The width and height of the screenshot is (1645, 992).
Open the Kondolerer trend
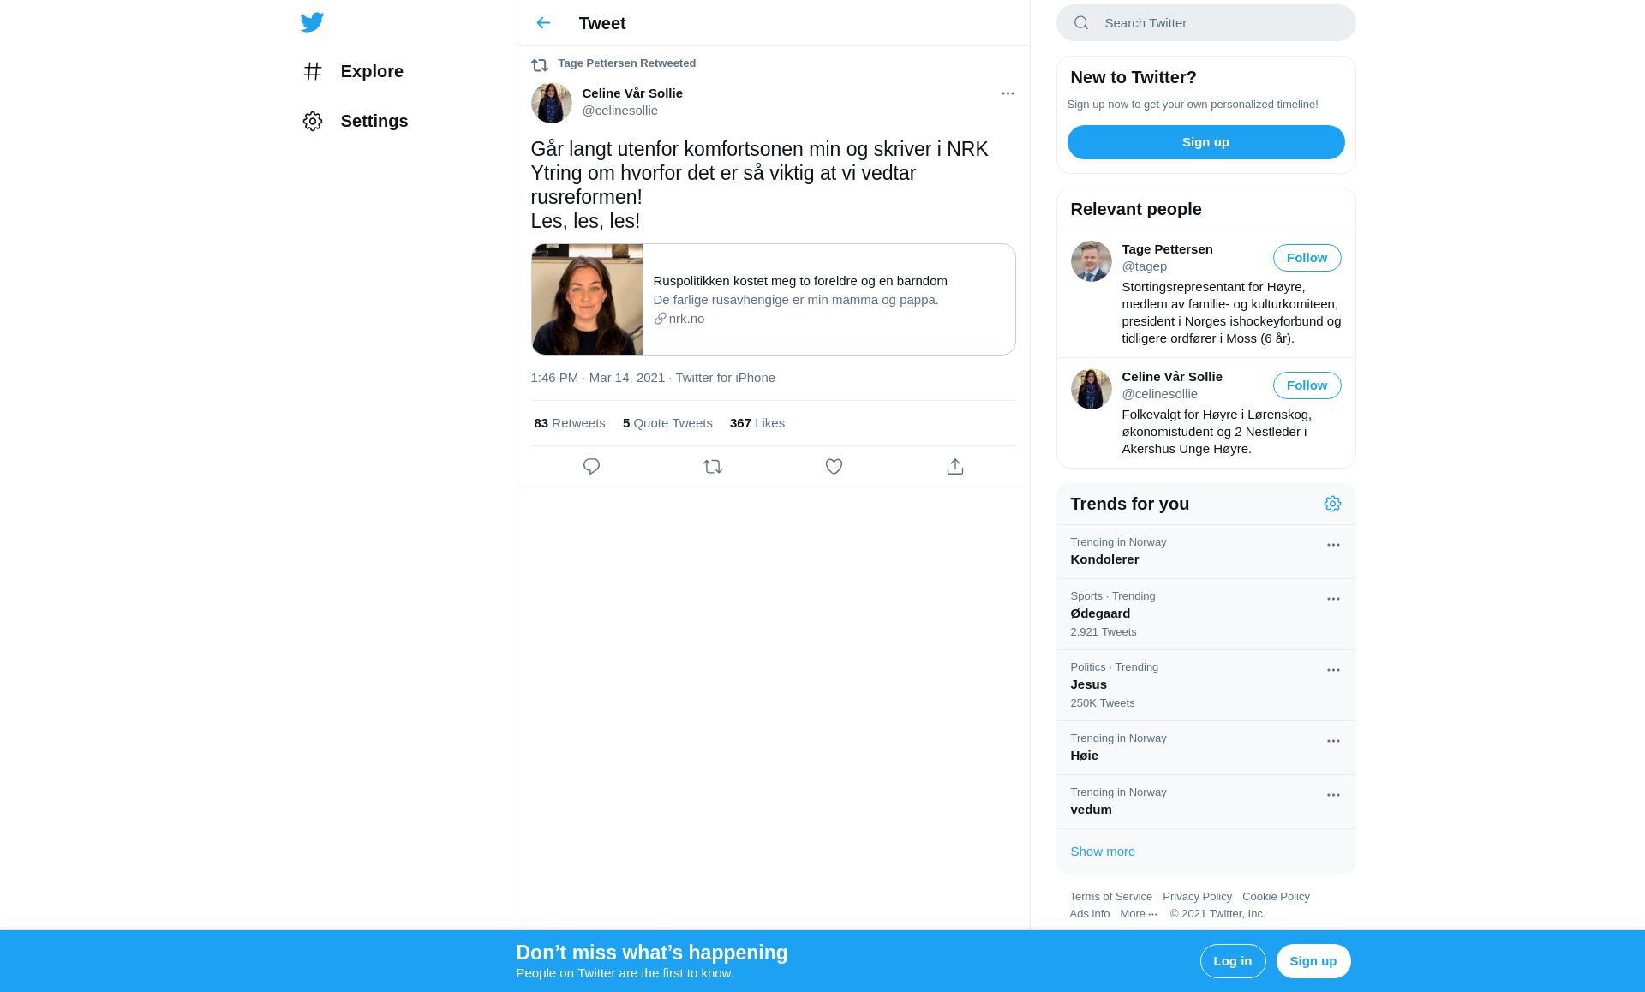tap(1205, 552)
